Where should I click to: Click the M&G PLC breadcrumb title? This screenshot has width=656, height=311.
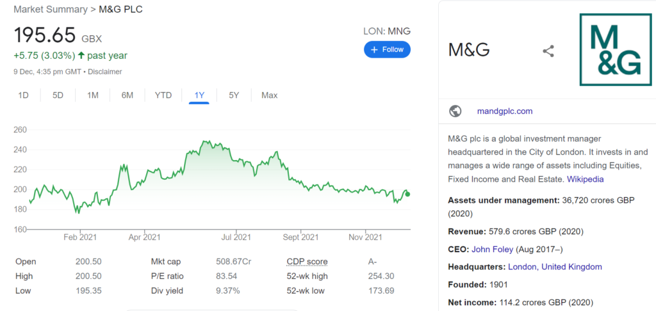(x=120, y=9)
